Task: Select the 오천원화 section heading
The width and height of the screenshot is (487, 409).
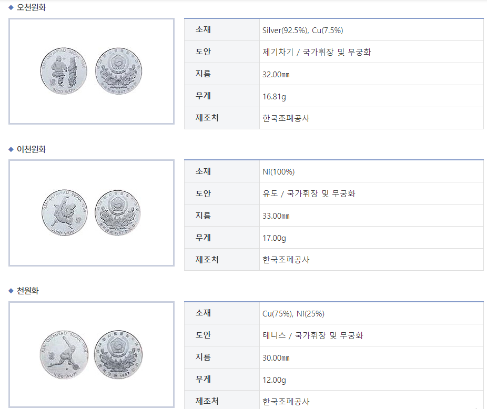Action: point(32,7)
